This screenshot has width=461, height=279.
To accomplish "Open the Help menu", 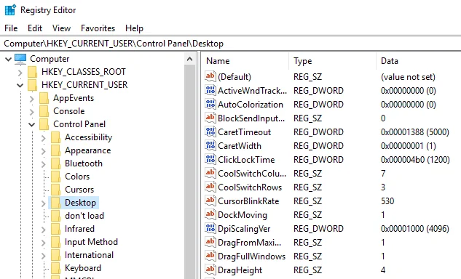I will click(x=134, y=28).
